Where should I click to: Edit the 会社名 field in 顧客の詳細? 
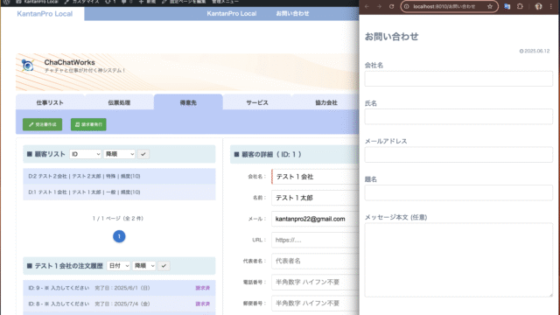coord(315,177)
